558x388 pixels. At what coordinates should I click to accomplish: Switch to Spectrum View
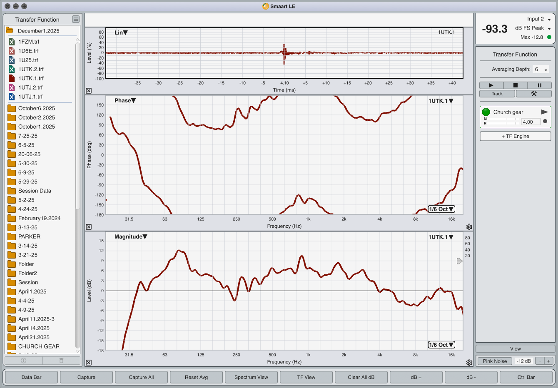click(251, 377)
